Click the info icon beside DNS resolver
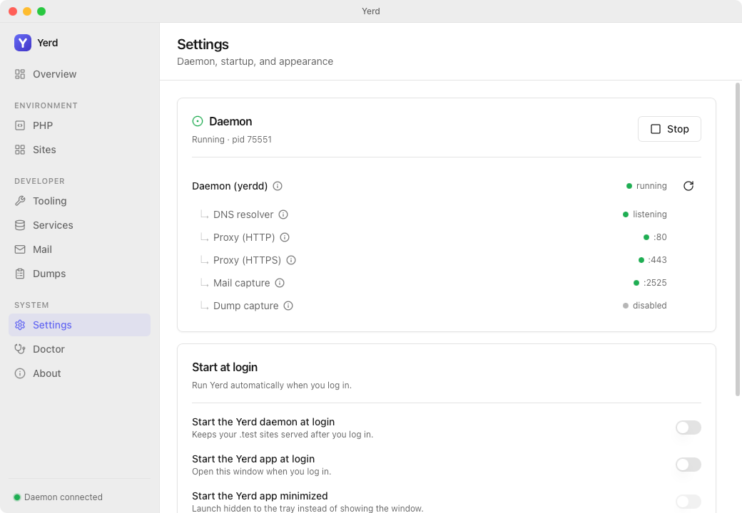742x513 pixels. click(283, 214)
